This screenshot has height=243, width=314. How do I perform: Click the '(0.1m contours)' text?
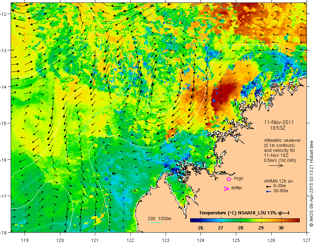279,145
